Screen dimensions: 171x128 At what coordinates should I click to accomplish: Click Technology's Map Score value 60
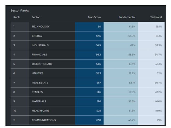click(x=99, y=27)
